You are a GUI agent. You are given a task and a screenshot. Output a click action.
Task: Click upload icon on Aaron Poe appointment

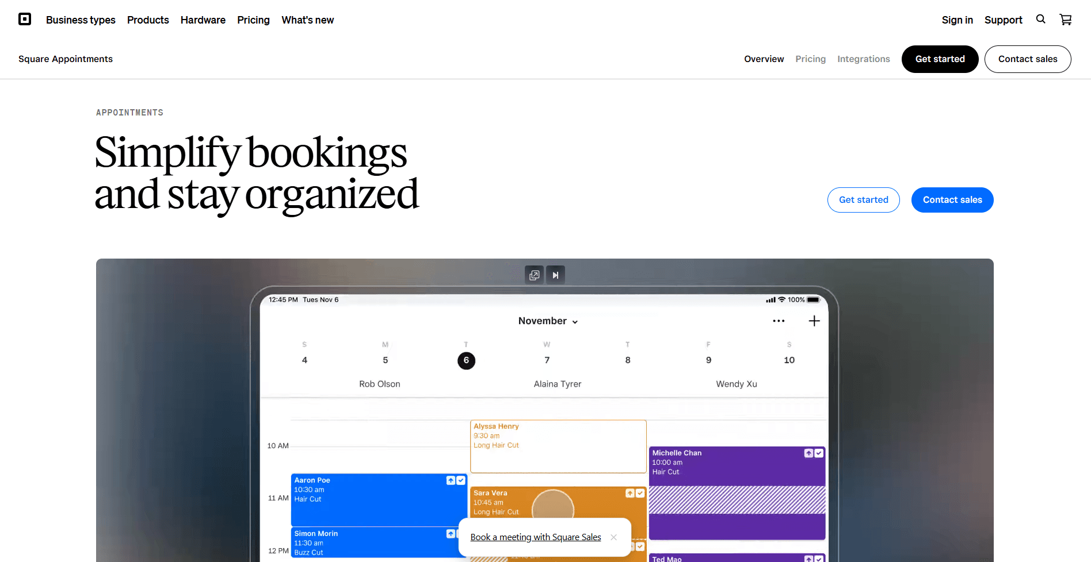pyautogui.click(x=451, y=480)
